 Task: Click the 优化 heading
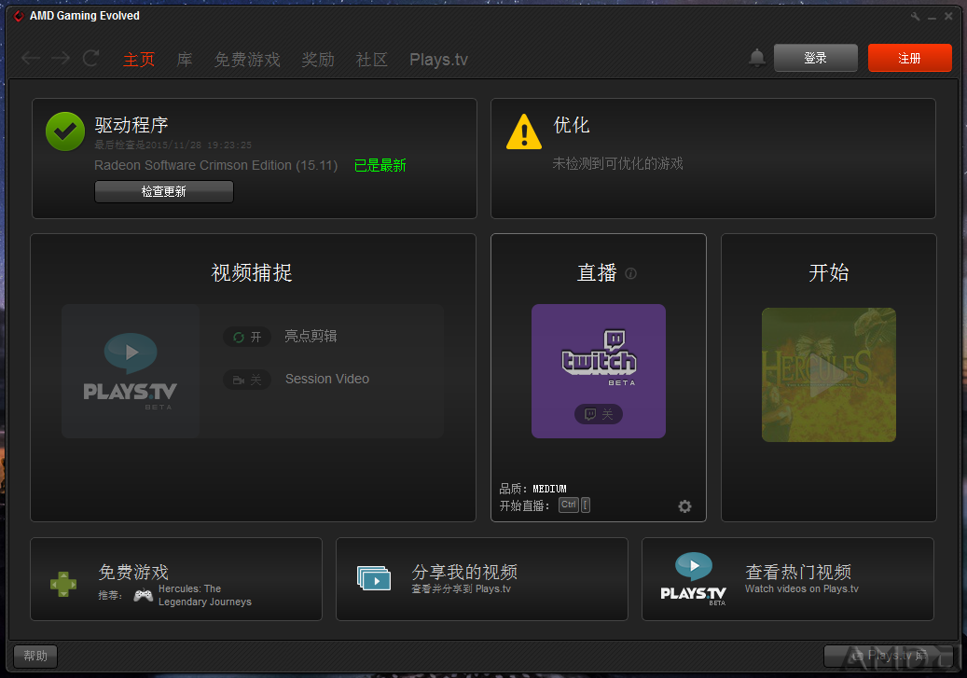(x=571, y=125)
